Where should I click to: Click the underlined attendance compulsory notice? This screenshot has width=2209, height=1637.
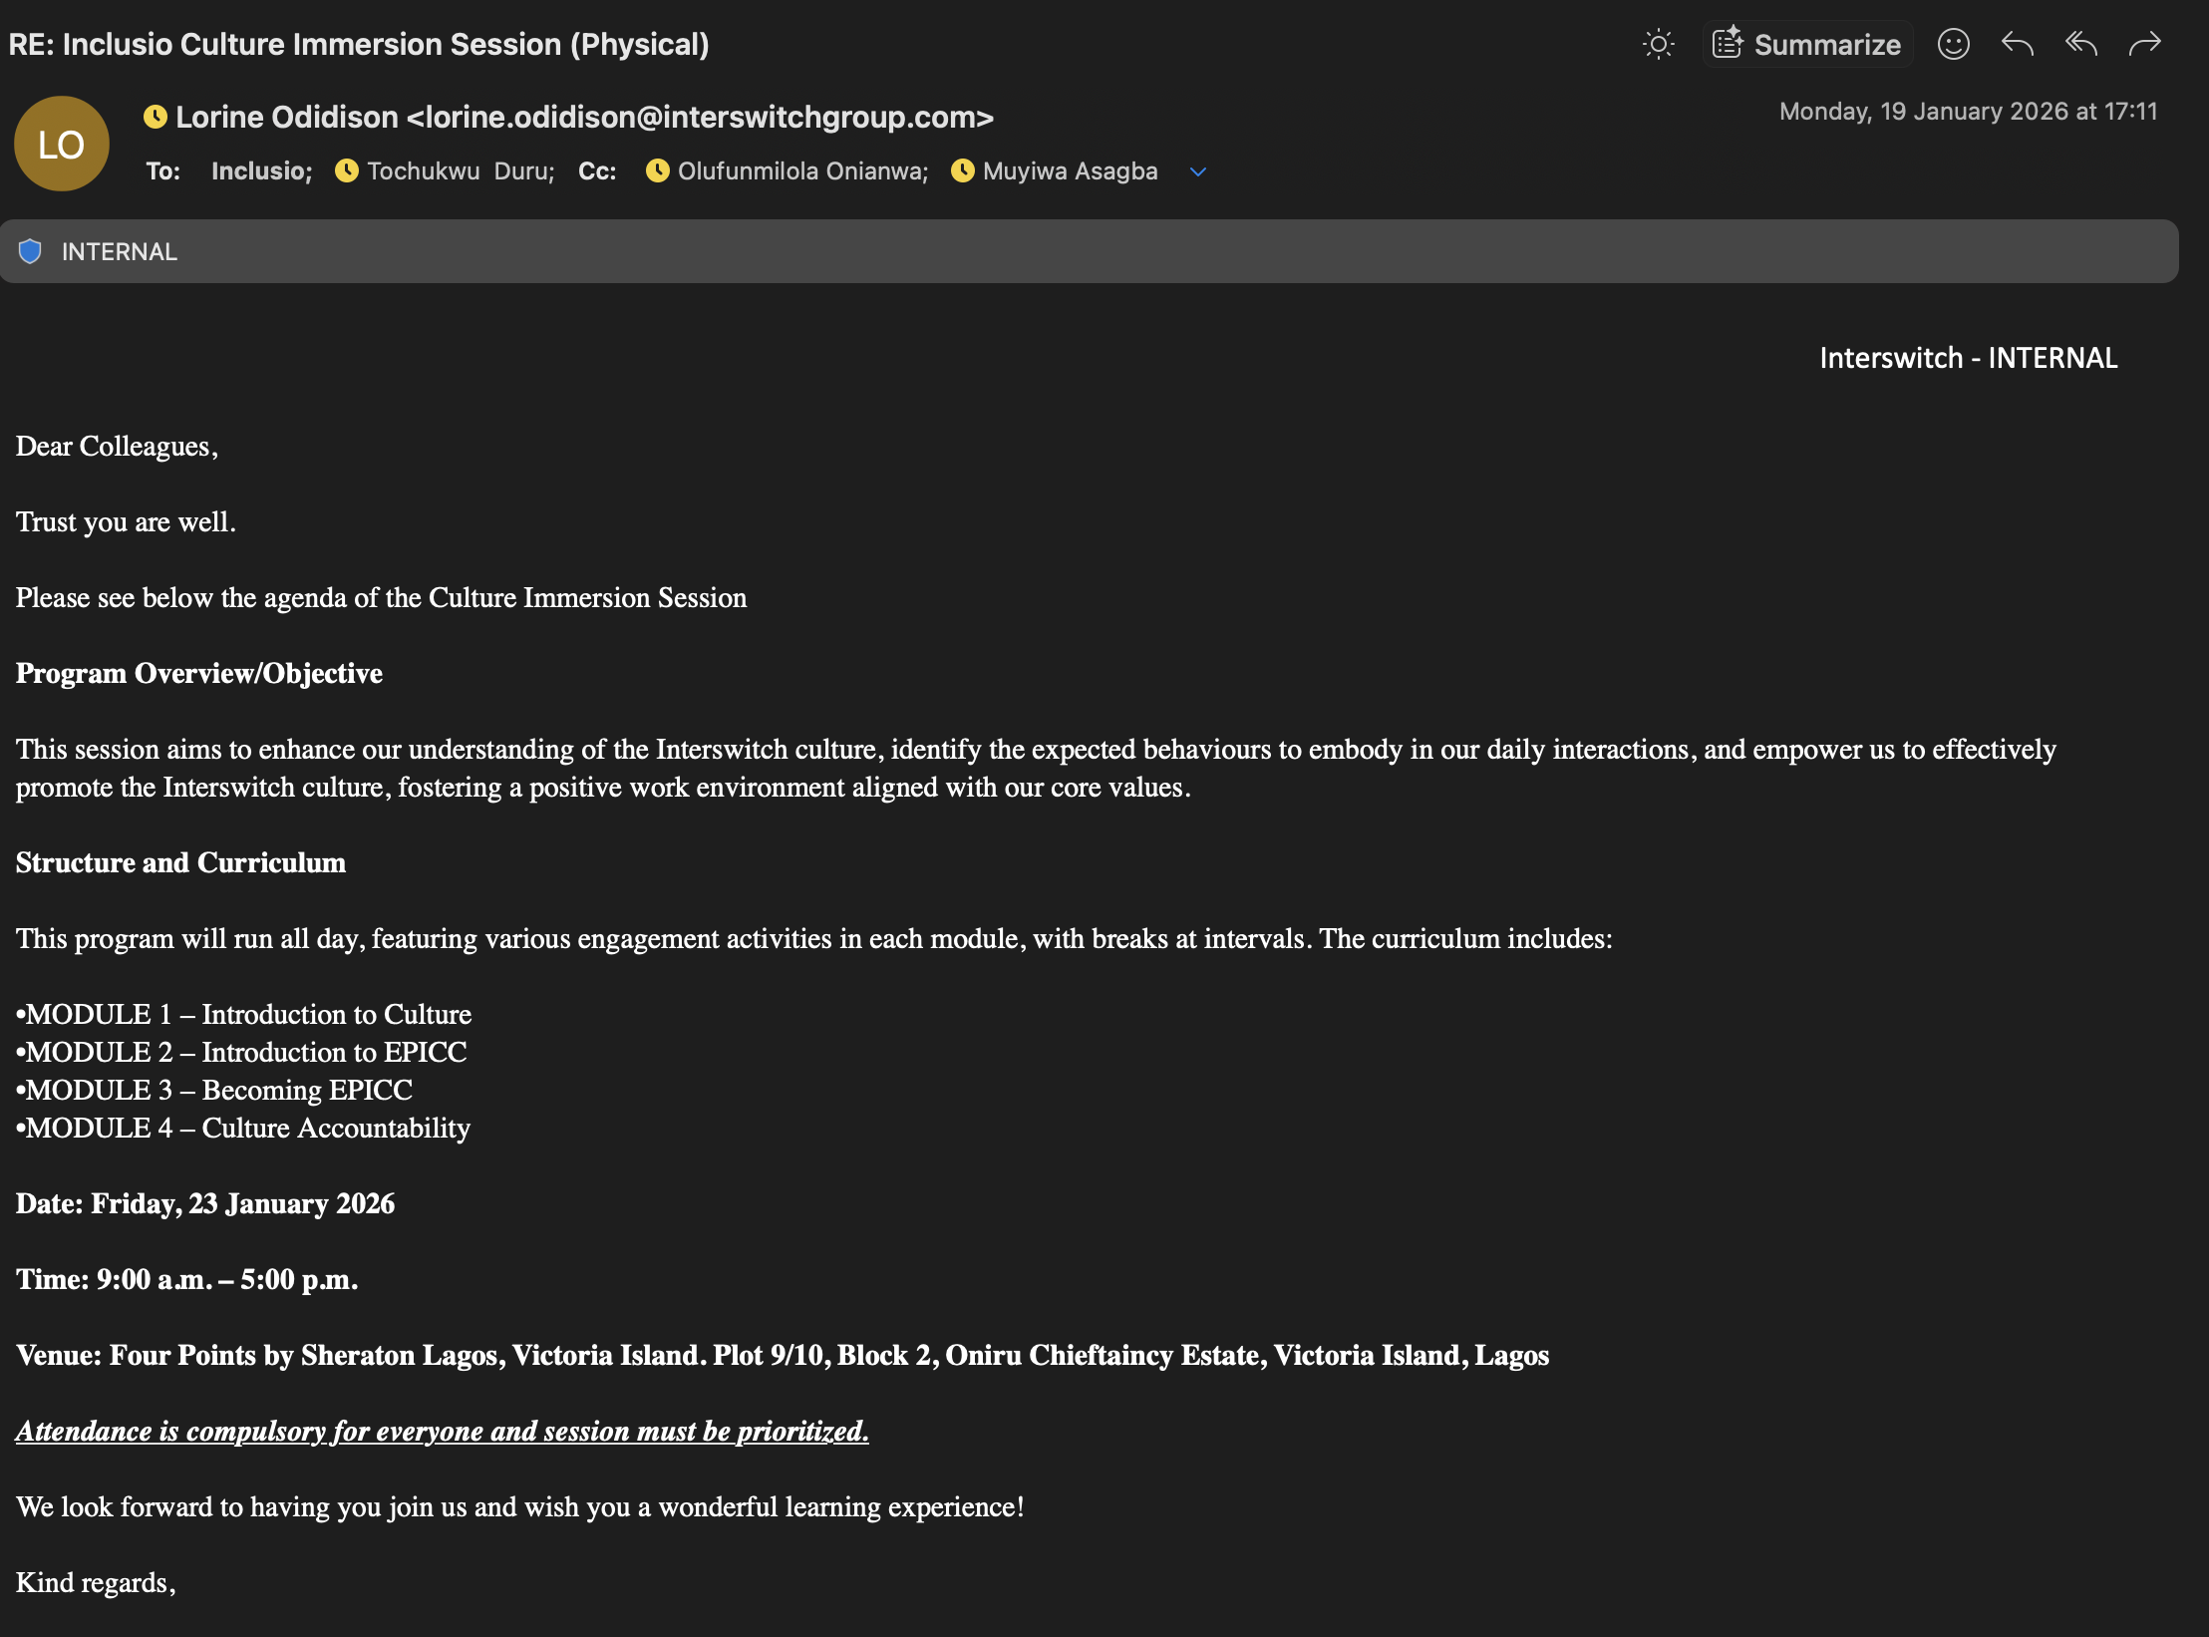coord(442,1432)
